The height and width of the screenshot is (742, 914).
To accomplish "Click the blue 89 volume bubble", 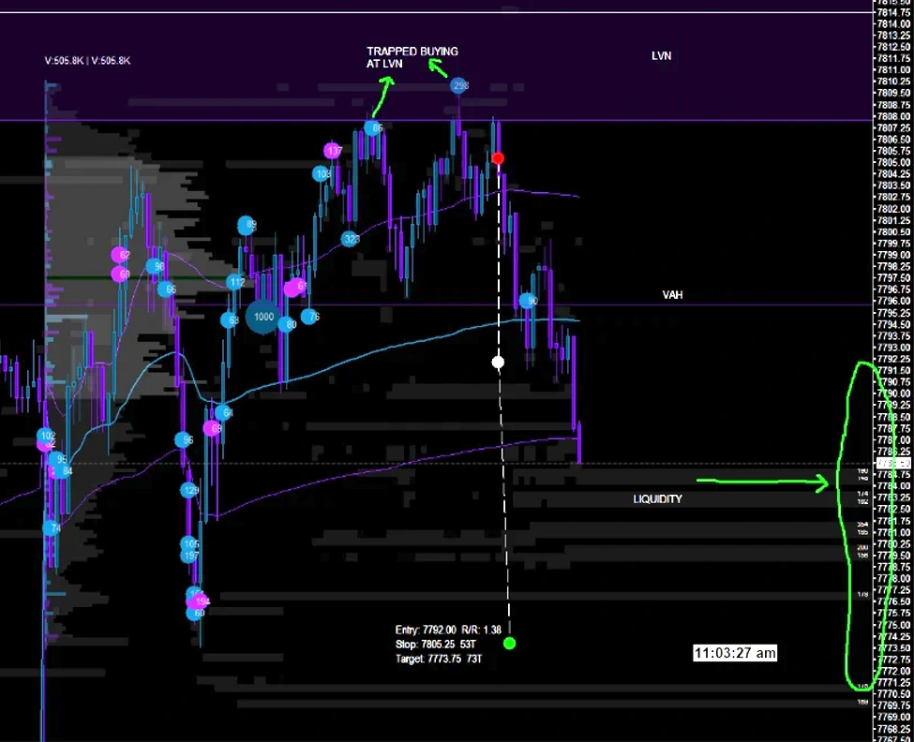I will [x=247, y=225].
